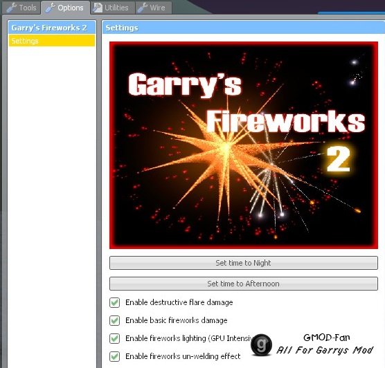385x368 pixels.
Task: Open the Utilities tab
Action: [x=113, y=8]
